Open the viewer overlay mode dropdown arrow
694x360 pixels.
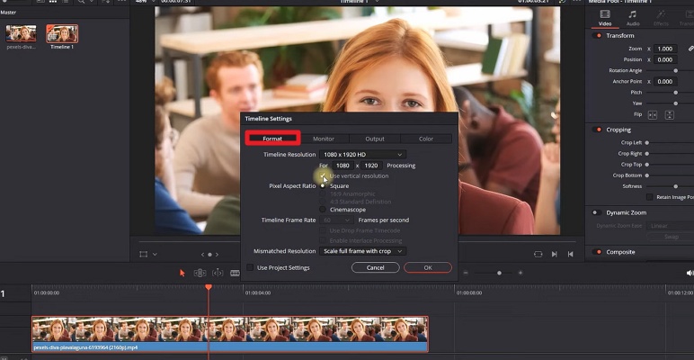pos(155,254)
